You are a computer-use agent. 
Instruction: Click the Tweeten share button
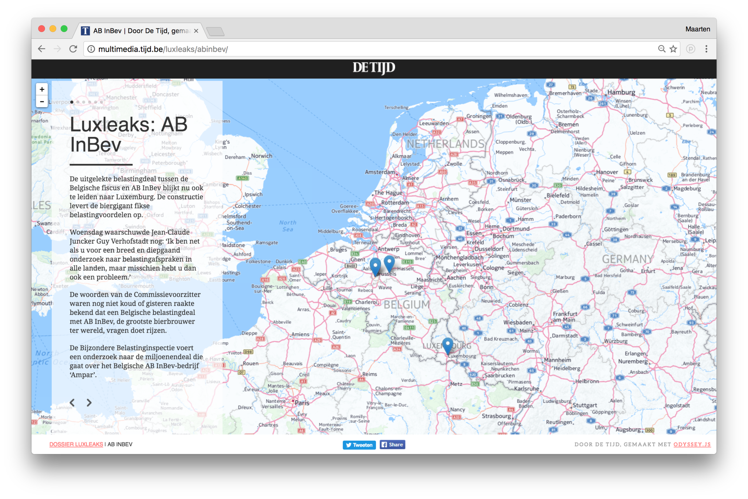point(359,445)
